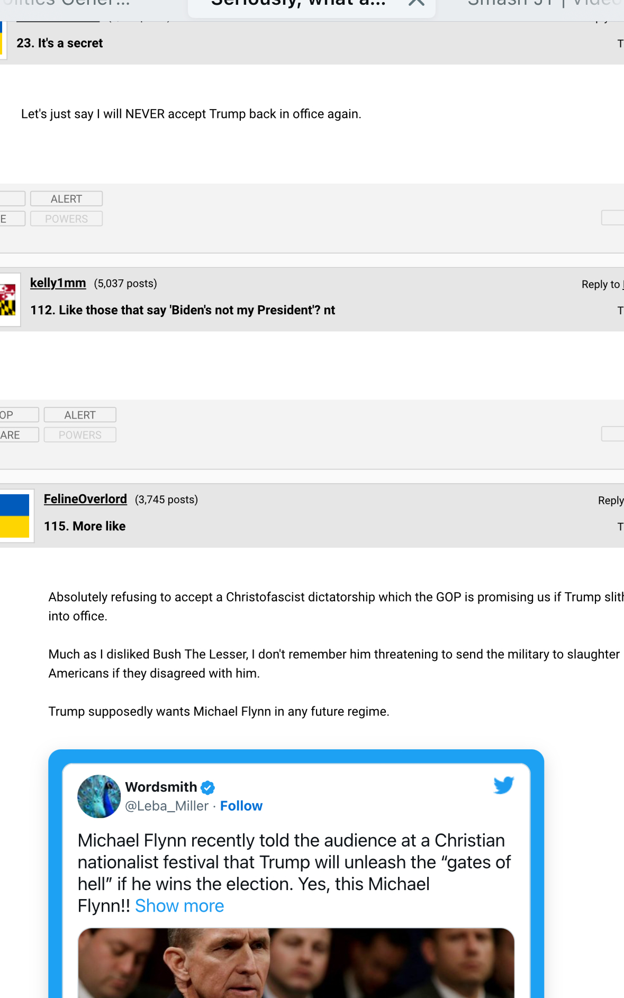This screenshot has width=624, height=998.
Task: Click the '(3,745 posts)' count text
Action: 166,500
